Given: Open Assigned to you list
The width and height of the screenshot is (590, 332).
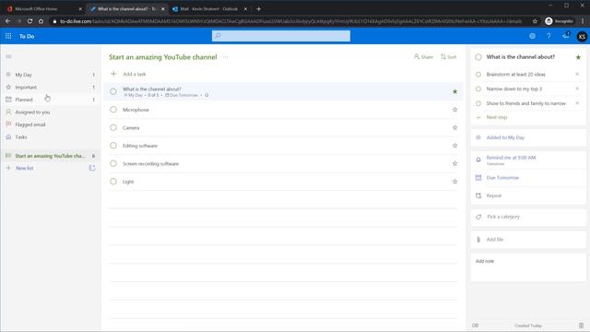Looking at the screenshot, I should [51, 112].
